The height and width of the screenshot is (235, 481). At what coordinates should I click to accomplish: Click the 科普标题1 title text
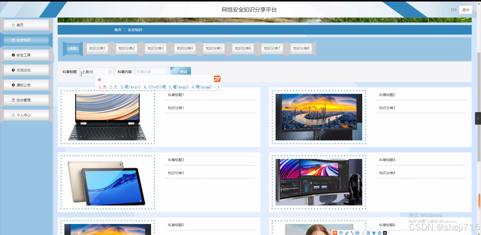[176, 95]
